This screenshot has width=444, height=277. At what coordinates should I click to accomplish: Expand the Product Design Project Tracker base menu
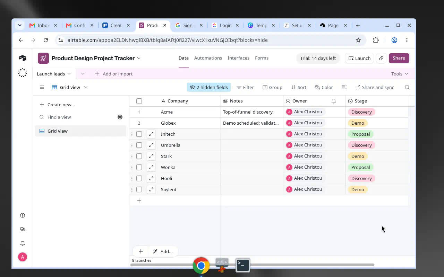[x=139, y=58]
